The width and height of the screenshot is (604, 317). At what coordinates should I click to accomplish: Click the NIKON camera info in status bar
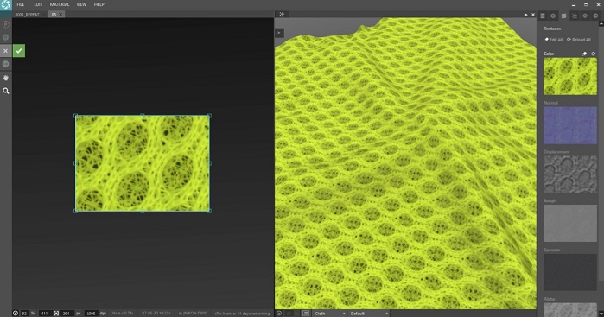point(193,314)
